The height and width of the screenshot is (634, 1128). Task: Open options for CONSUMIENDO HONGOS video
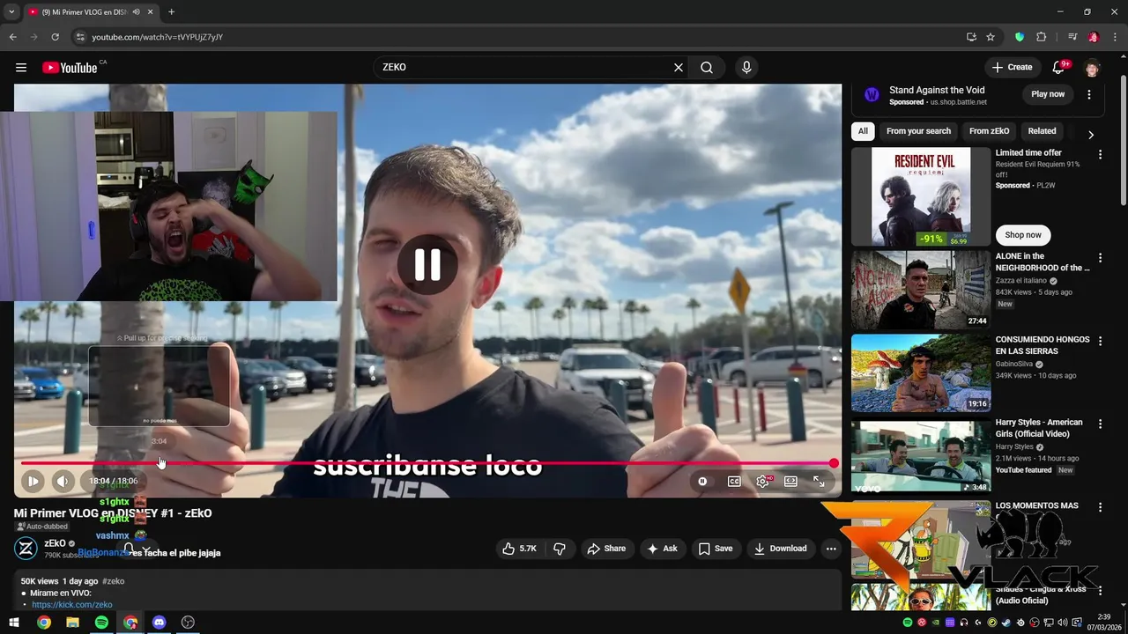click(x=1100, y=341)
